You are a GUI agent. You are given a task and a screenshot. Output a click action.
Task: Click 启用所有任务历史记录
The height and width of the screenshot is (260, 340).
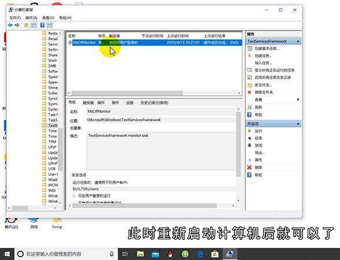pos(273,77)
